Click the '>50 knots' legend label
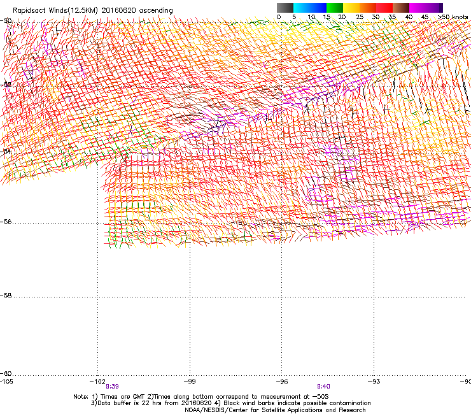 tap(453, 17)
